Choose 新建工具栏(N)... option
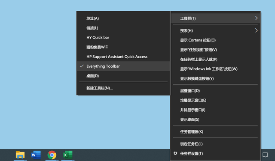 pos(123,88)
